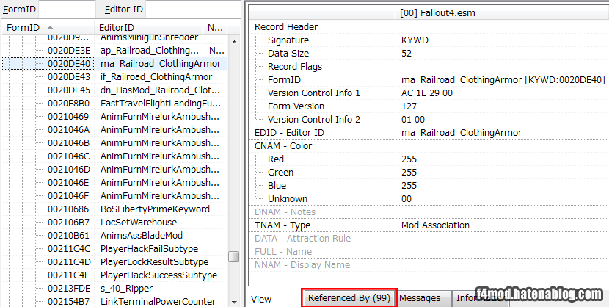Image resolution: width=609 pixels, height=307 pixels.
Task: Sort the list by the FormID column header
Action: pos(48,28)
